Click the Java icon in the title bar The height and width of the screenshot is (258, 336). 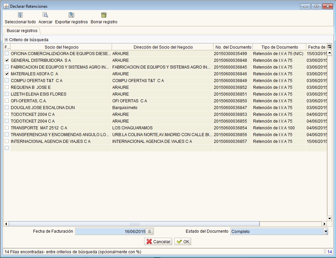pos(6,6)
